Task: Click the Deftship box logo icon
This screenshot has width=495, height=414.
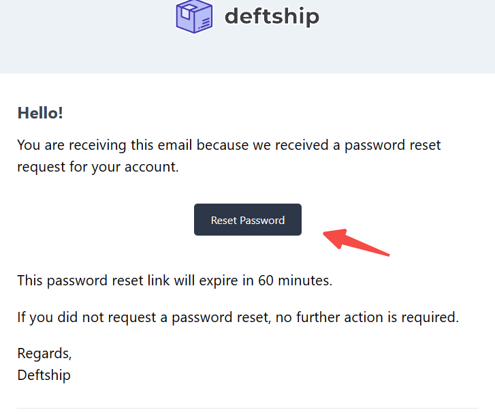Action: [x=194, y=16]
